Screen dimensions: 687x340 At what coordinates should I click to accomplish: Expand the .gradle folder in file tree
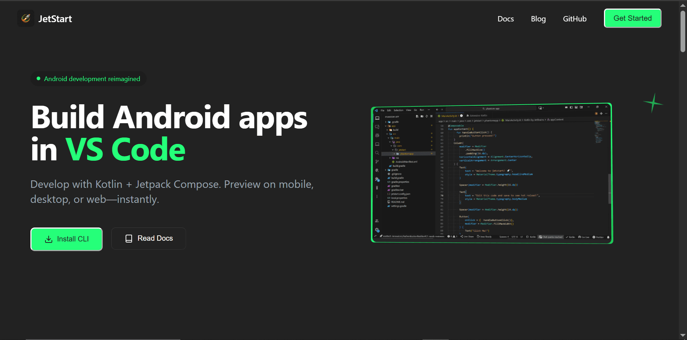(x=386, y=122)
